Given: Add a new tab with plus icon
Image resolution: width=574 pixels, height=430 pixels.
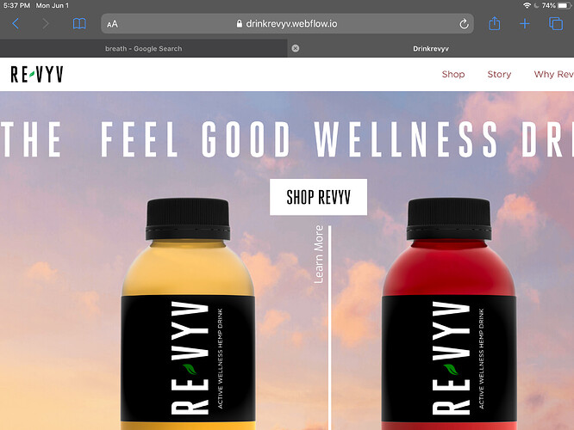Looking at the screenshot, I should tap(525, 24).
